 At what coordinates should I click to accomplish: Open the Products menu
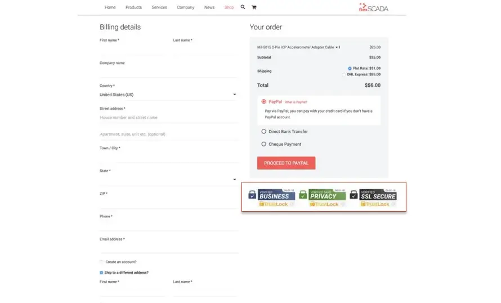tap(133, 7)
